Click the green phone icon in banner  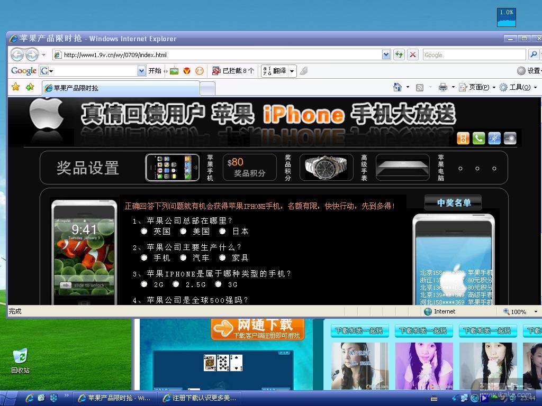point(478,138)
